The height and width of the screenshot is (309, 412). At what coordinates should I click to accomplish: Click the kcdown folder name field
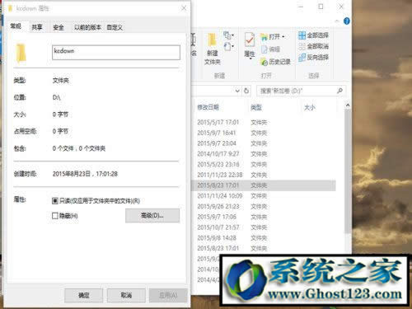click(116, 52)
